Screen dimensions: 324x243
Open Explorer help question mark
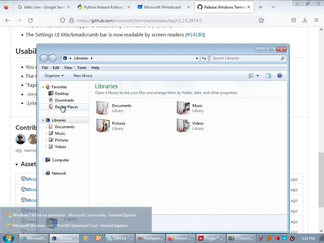[x=280, y=76]
